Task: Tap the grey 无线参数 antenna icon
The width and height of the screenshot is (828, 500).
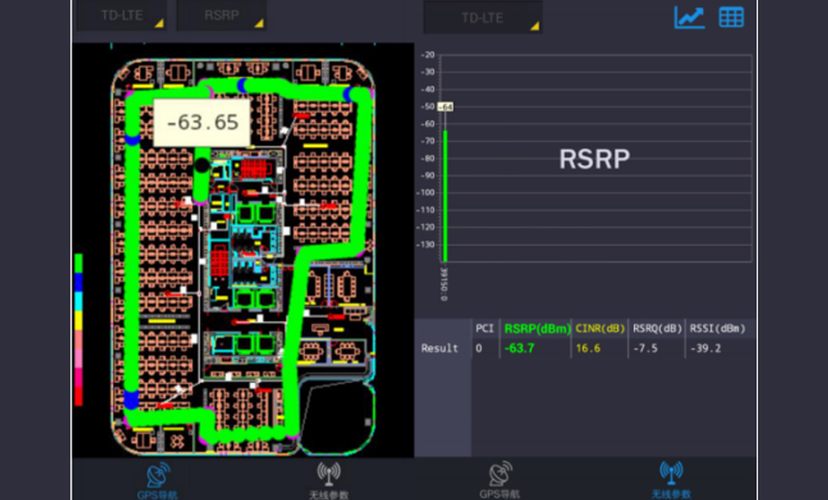Action: [x=329, y=475]
